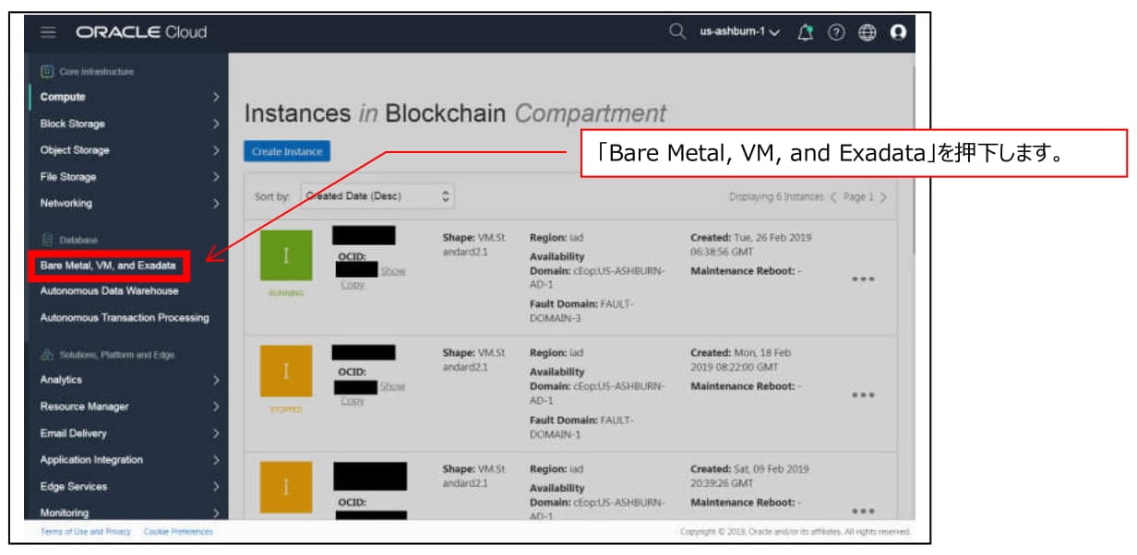Go to next page arrow
The image size is (1137, 555).
tap(883, 197)
